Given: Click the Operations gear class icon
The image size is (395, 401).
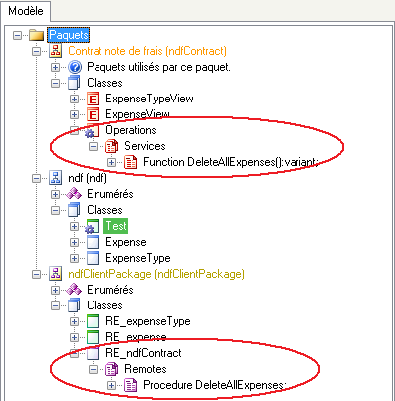Looking at the screenshot, I should click(92, 130).
